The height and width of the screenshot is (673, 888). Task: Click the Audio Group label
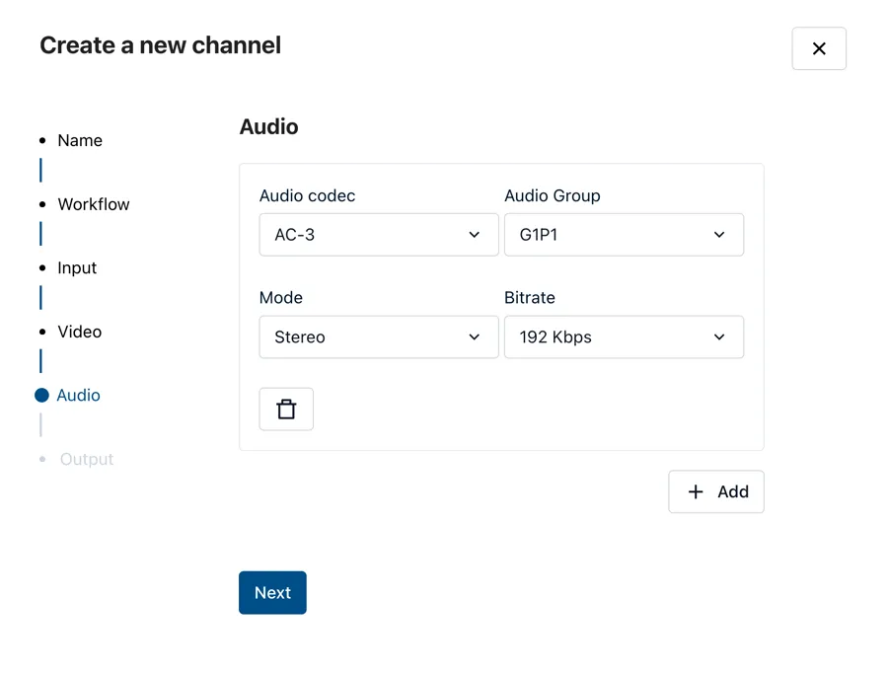[553, 196]
